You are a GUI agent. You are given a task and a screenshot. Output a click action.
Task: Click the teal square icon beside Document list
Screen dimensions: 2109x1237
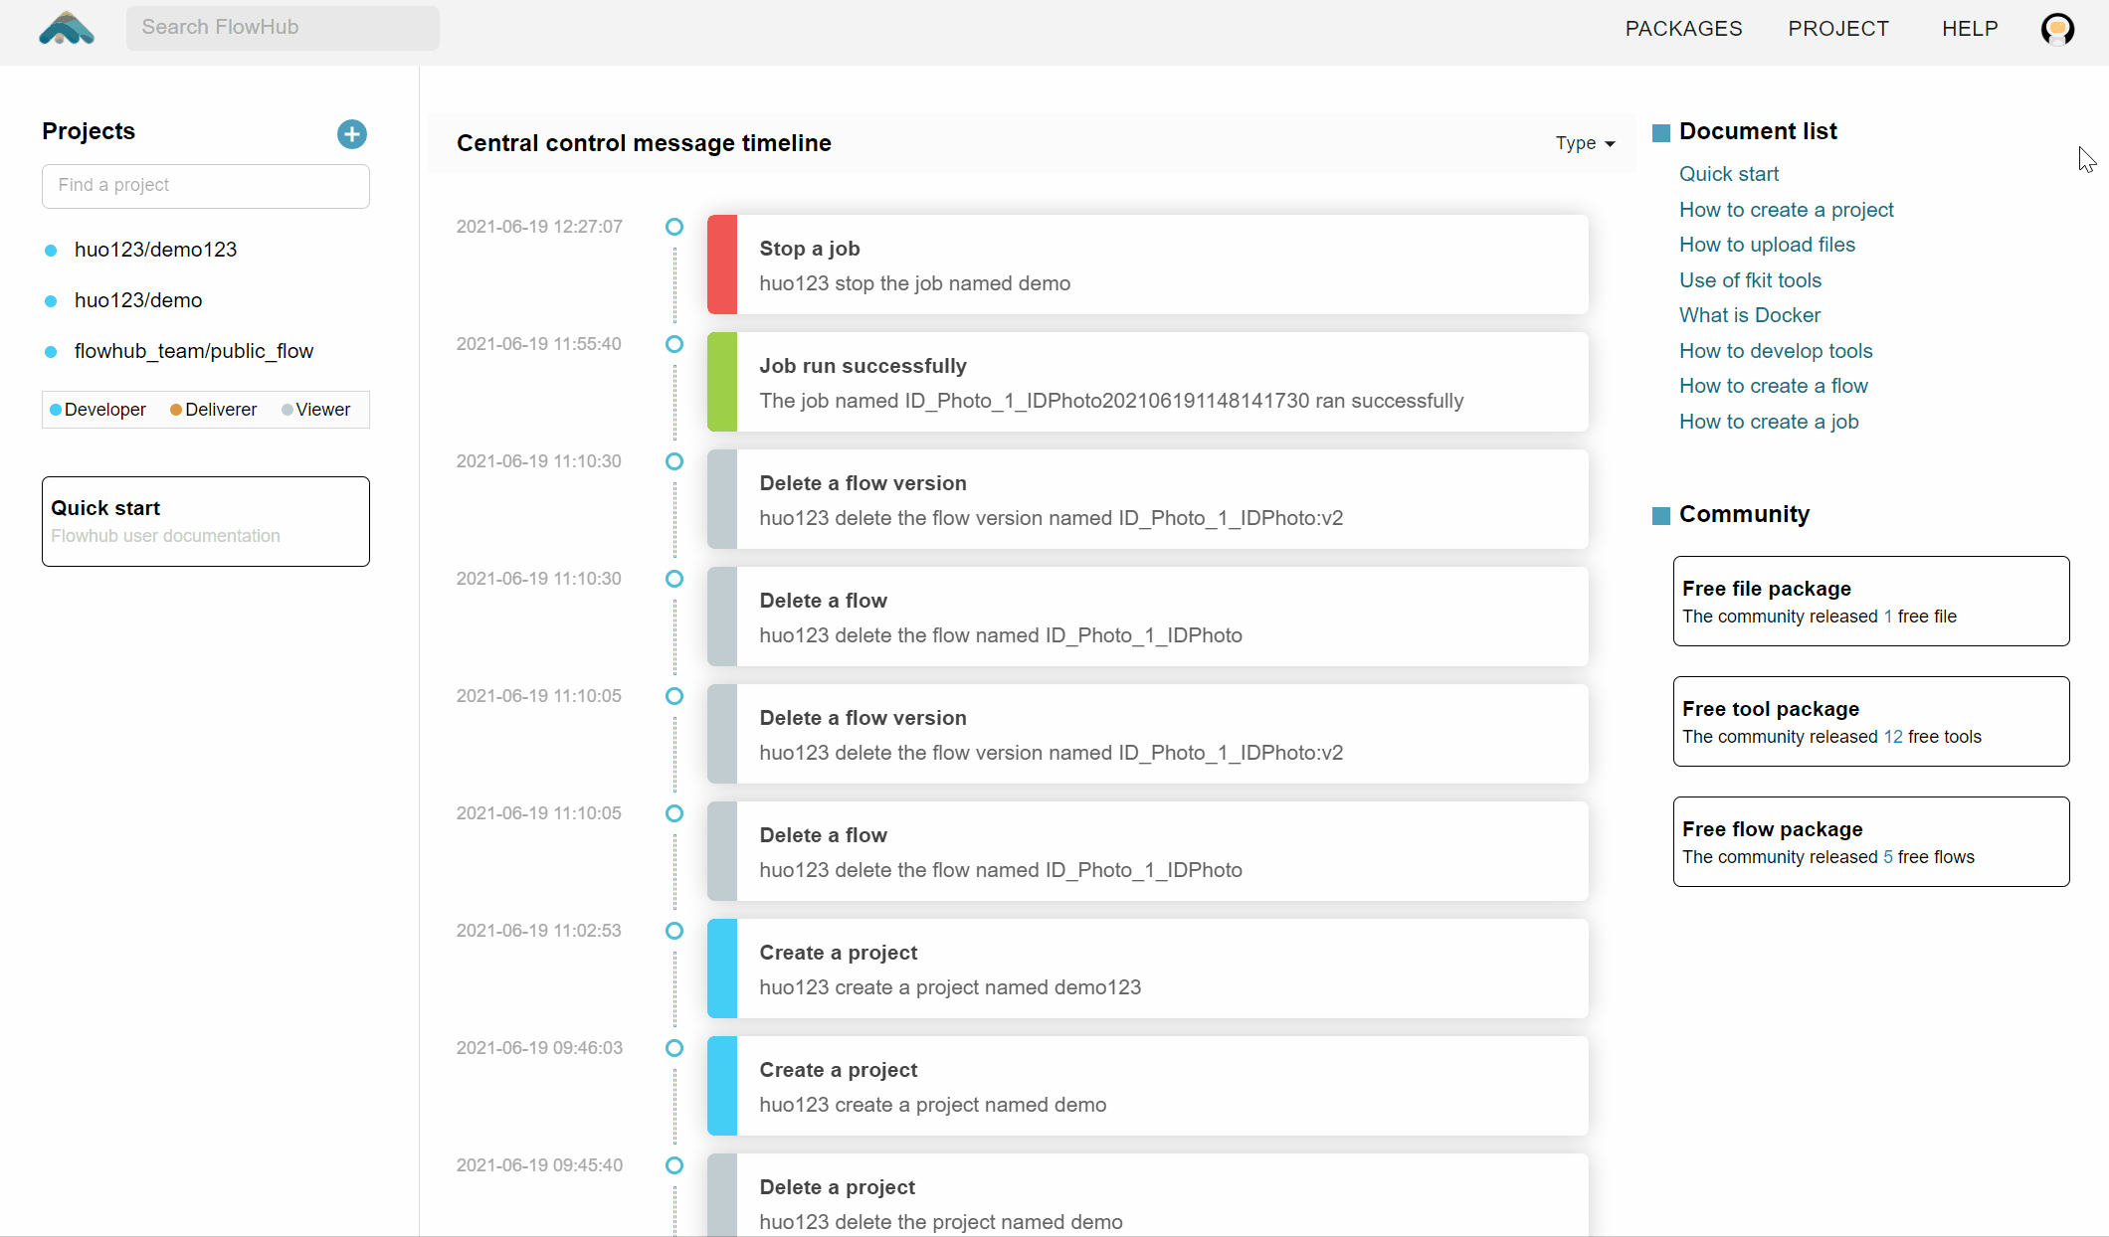tap(1661, 131)
